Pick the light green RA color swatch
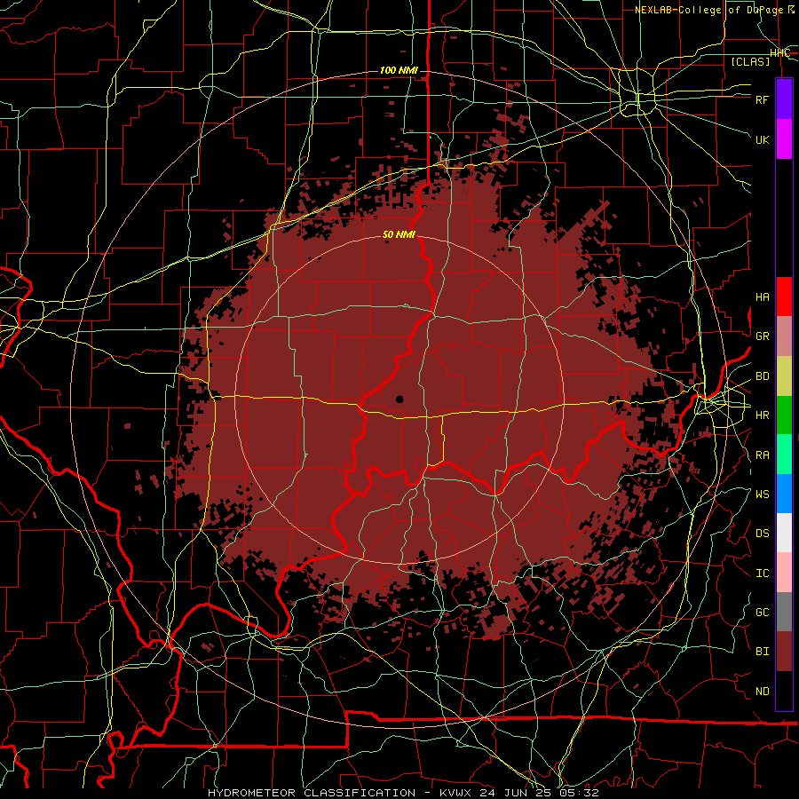This screenshot has height=799, width=799. (x=784, y=455)
